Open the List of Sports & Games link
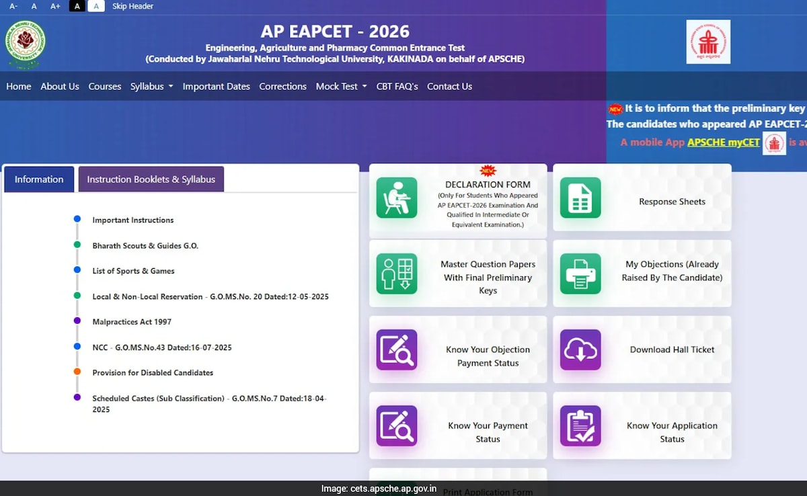The image size is (807, 496). tap(133, 271)
